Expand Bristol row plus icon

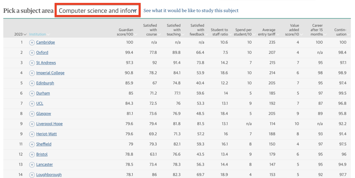[32, 155]
